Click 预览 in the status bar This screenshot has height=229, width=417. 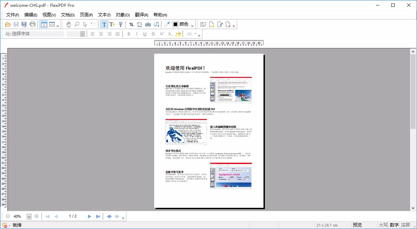pos(357,225)
